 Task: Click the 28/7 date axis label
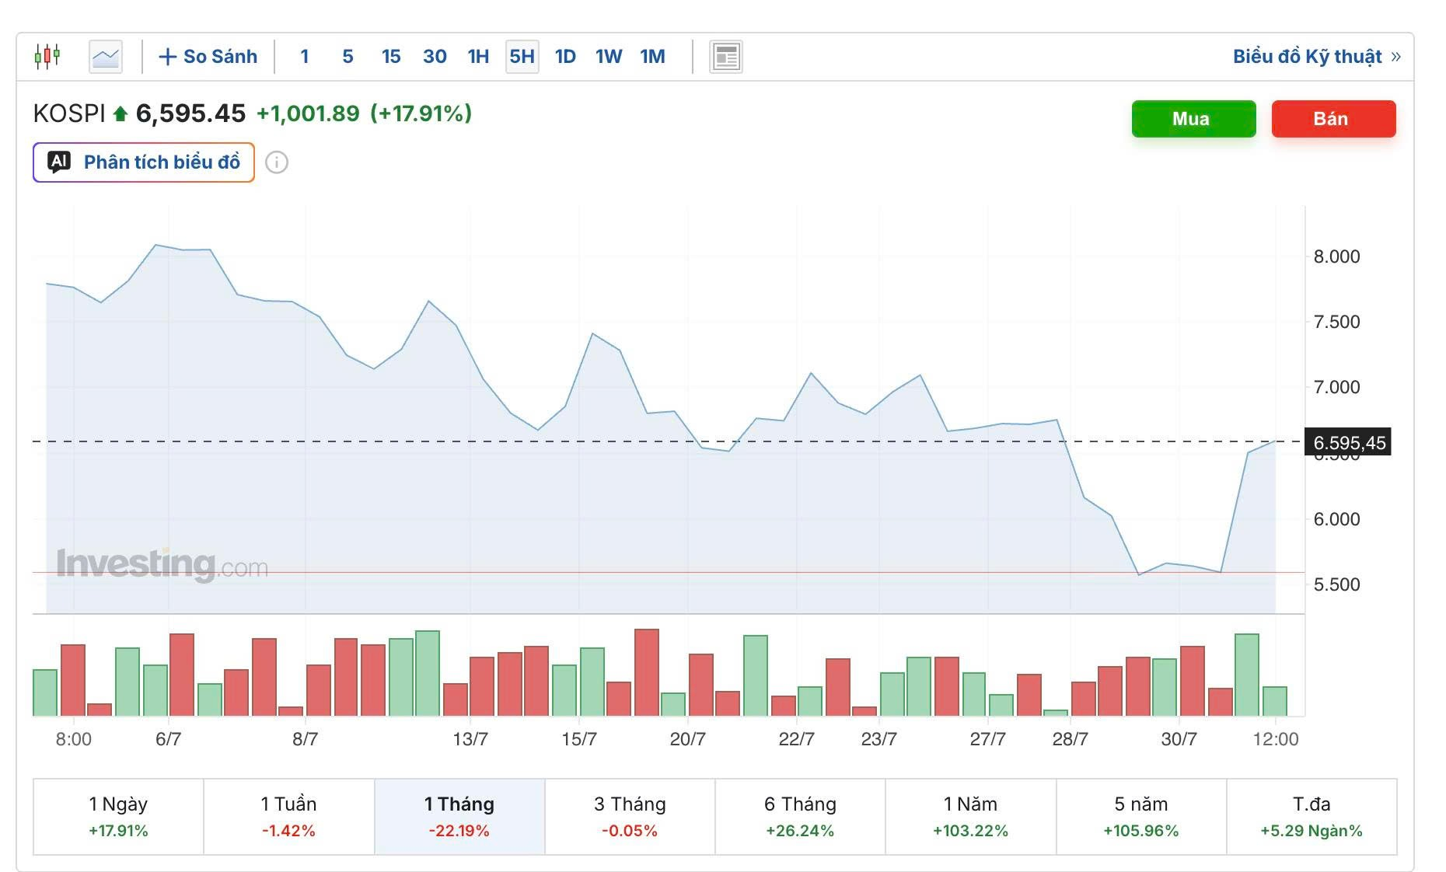(1071, 739)
